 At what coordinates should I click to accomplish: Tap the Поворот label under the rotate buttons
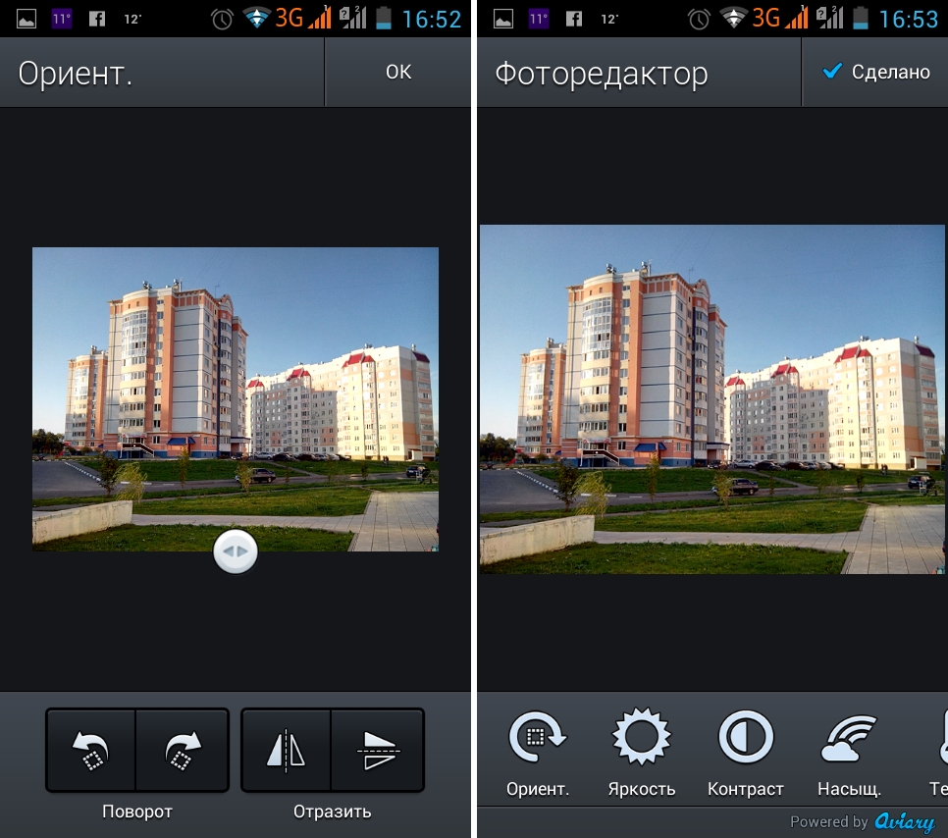137,812
